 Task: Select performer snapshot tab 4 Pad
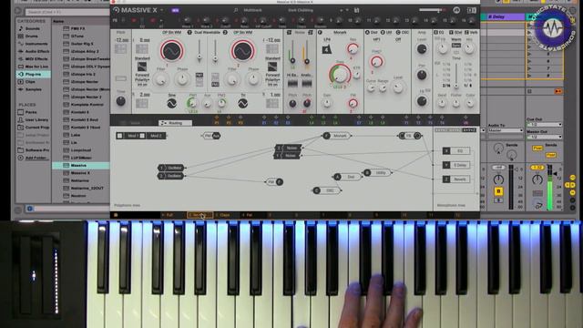253,215
